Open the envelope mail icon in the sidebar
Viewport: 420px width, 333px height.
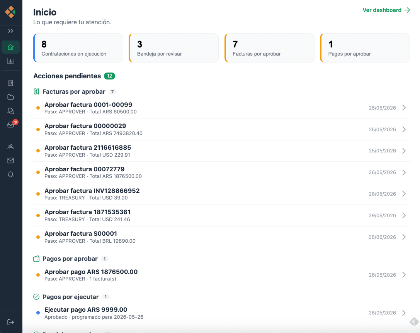click(x=10, y=161)
